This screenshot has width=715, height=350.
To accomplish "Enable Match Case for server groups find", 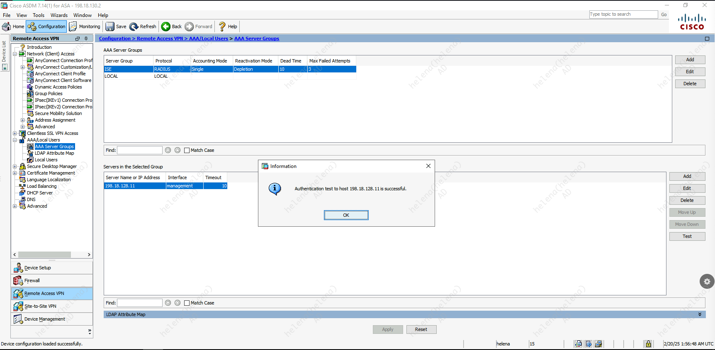I will [187, 150].
